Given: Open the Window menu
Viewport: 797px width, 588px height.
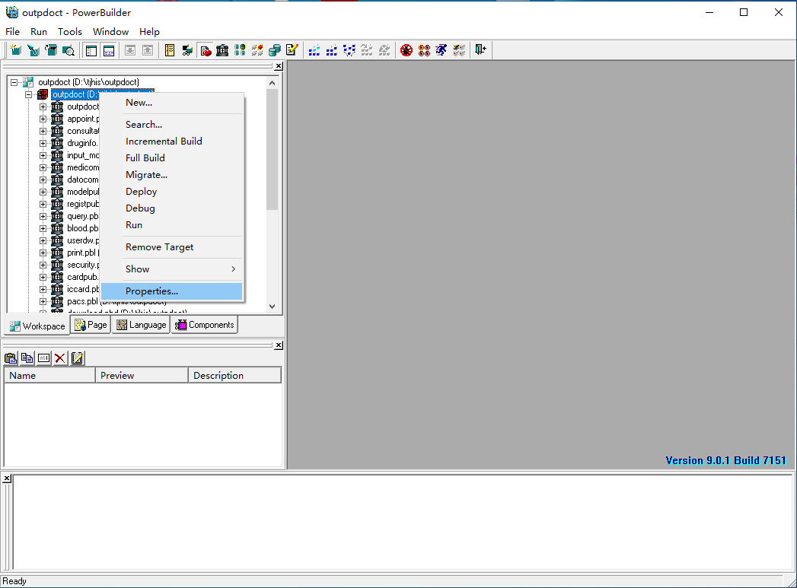Looking at the screenshot, I should pos(110,31).
